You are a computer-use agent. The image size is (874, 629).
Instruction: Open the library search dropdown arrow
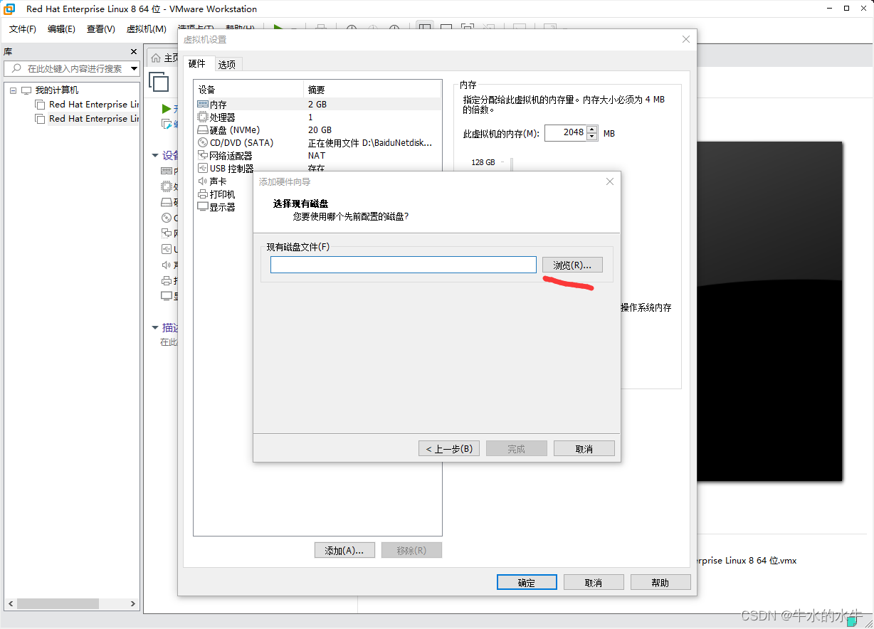[x=134, y=68]
